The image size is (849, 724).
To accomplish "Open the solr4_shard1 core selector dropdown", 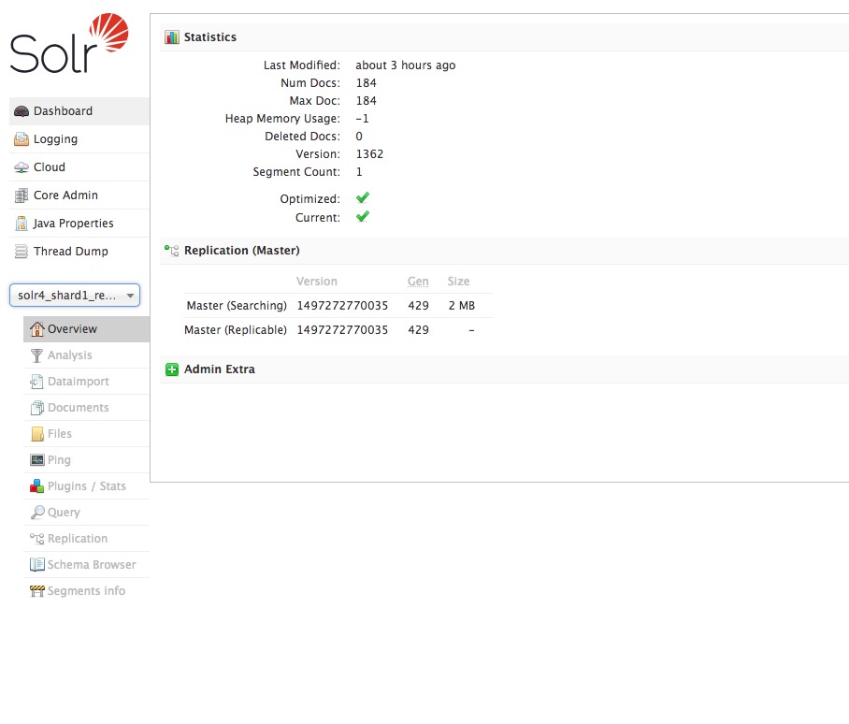I will pos(75,296).
